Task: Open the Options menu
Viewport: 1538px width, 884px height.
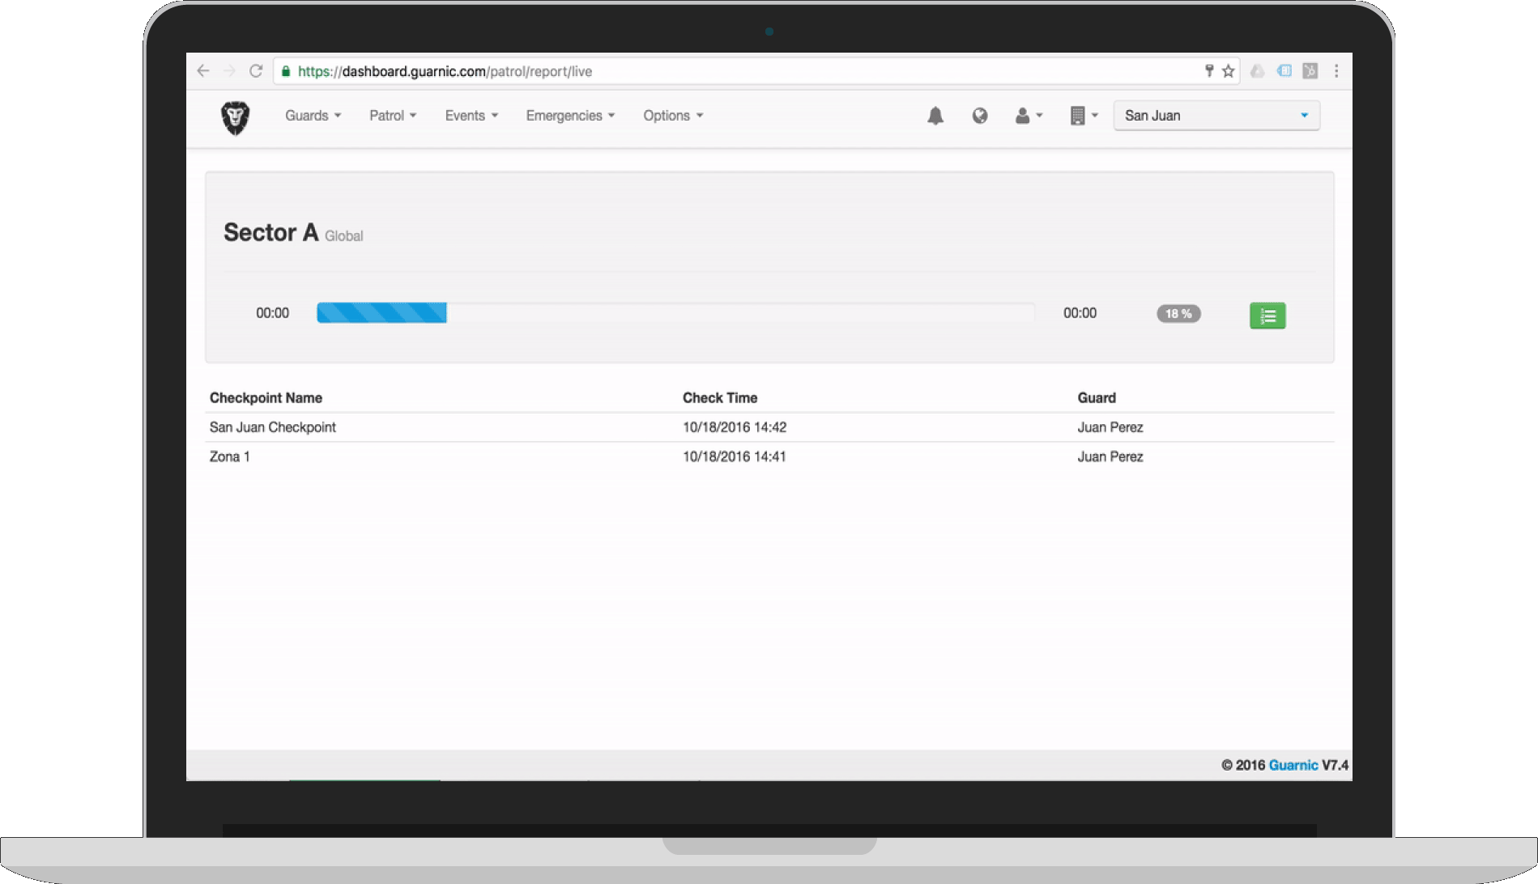Action: 673,116
